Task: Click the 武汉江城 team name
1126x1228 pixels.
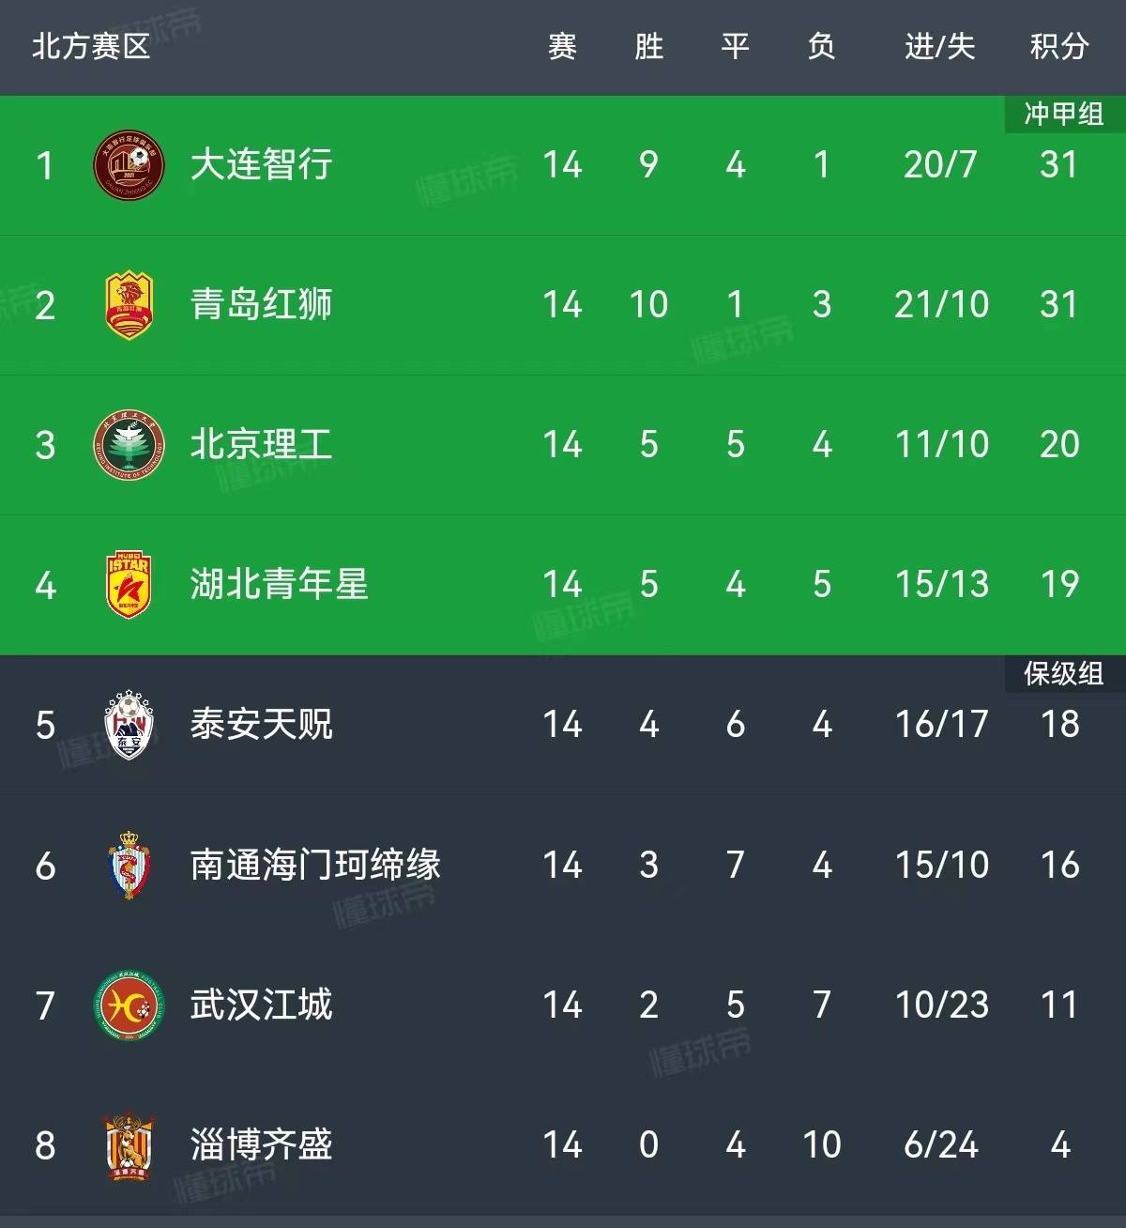Action: pyautogui.click(x=262, y=1005)
